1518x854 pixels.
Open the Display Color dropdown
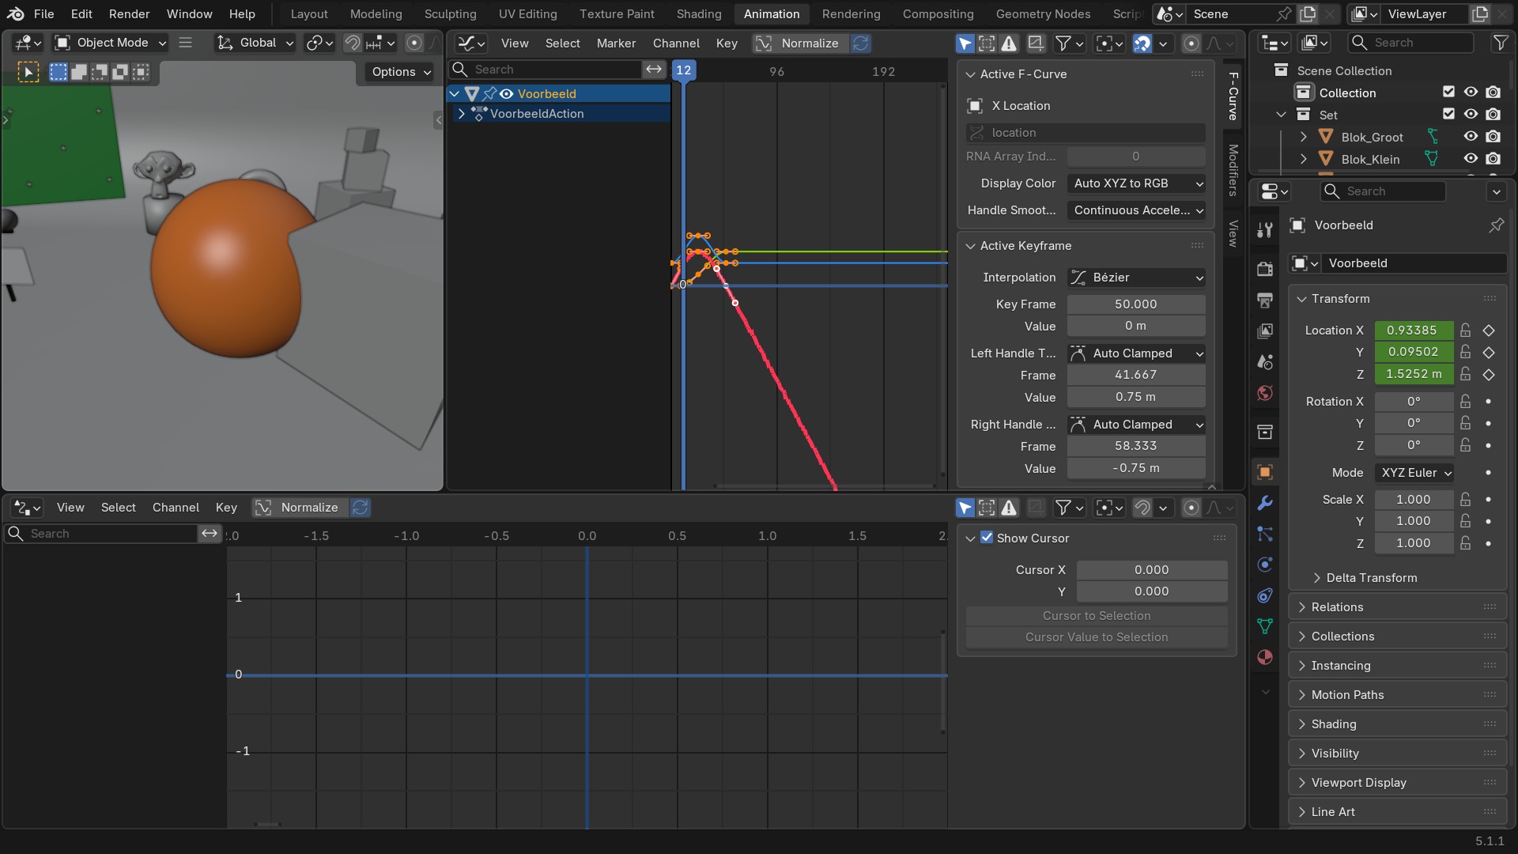coord(1136,183)
